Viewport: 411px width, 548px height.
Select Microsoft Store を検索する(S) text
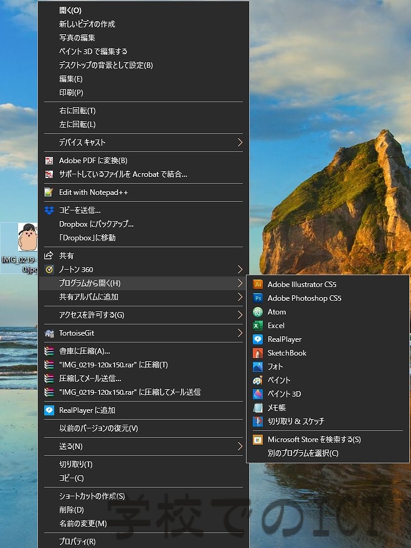[314, 440]
